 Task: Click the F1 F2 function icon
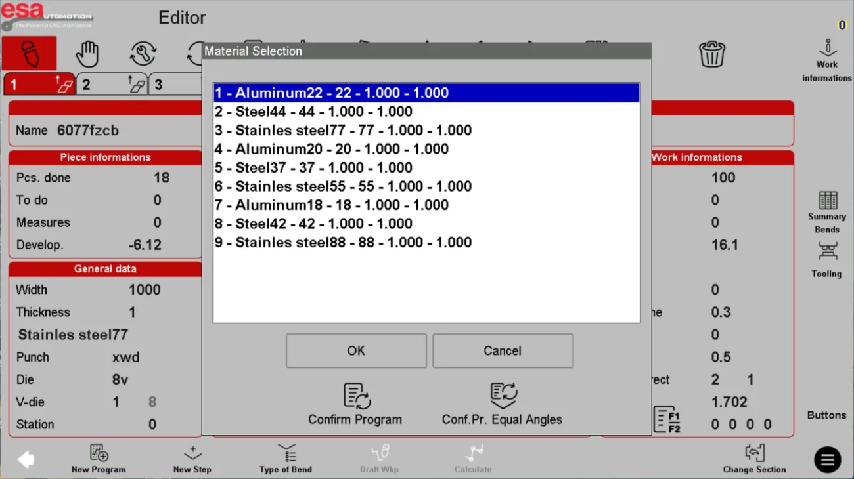pyautogui.click(x=667, y=419)
